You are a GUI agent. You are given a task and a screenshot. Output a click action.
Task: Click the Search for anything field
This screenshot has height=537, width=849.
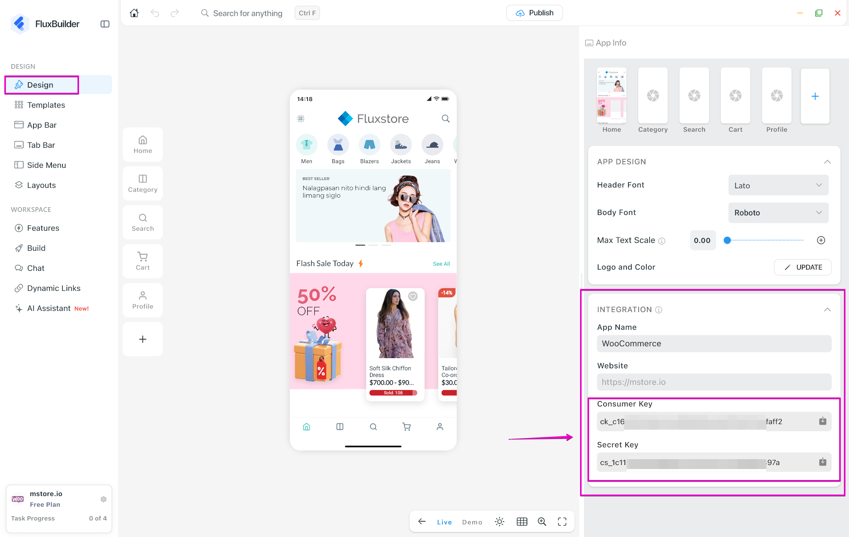point(247,13)
